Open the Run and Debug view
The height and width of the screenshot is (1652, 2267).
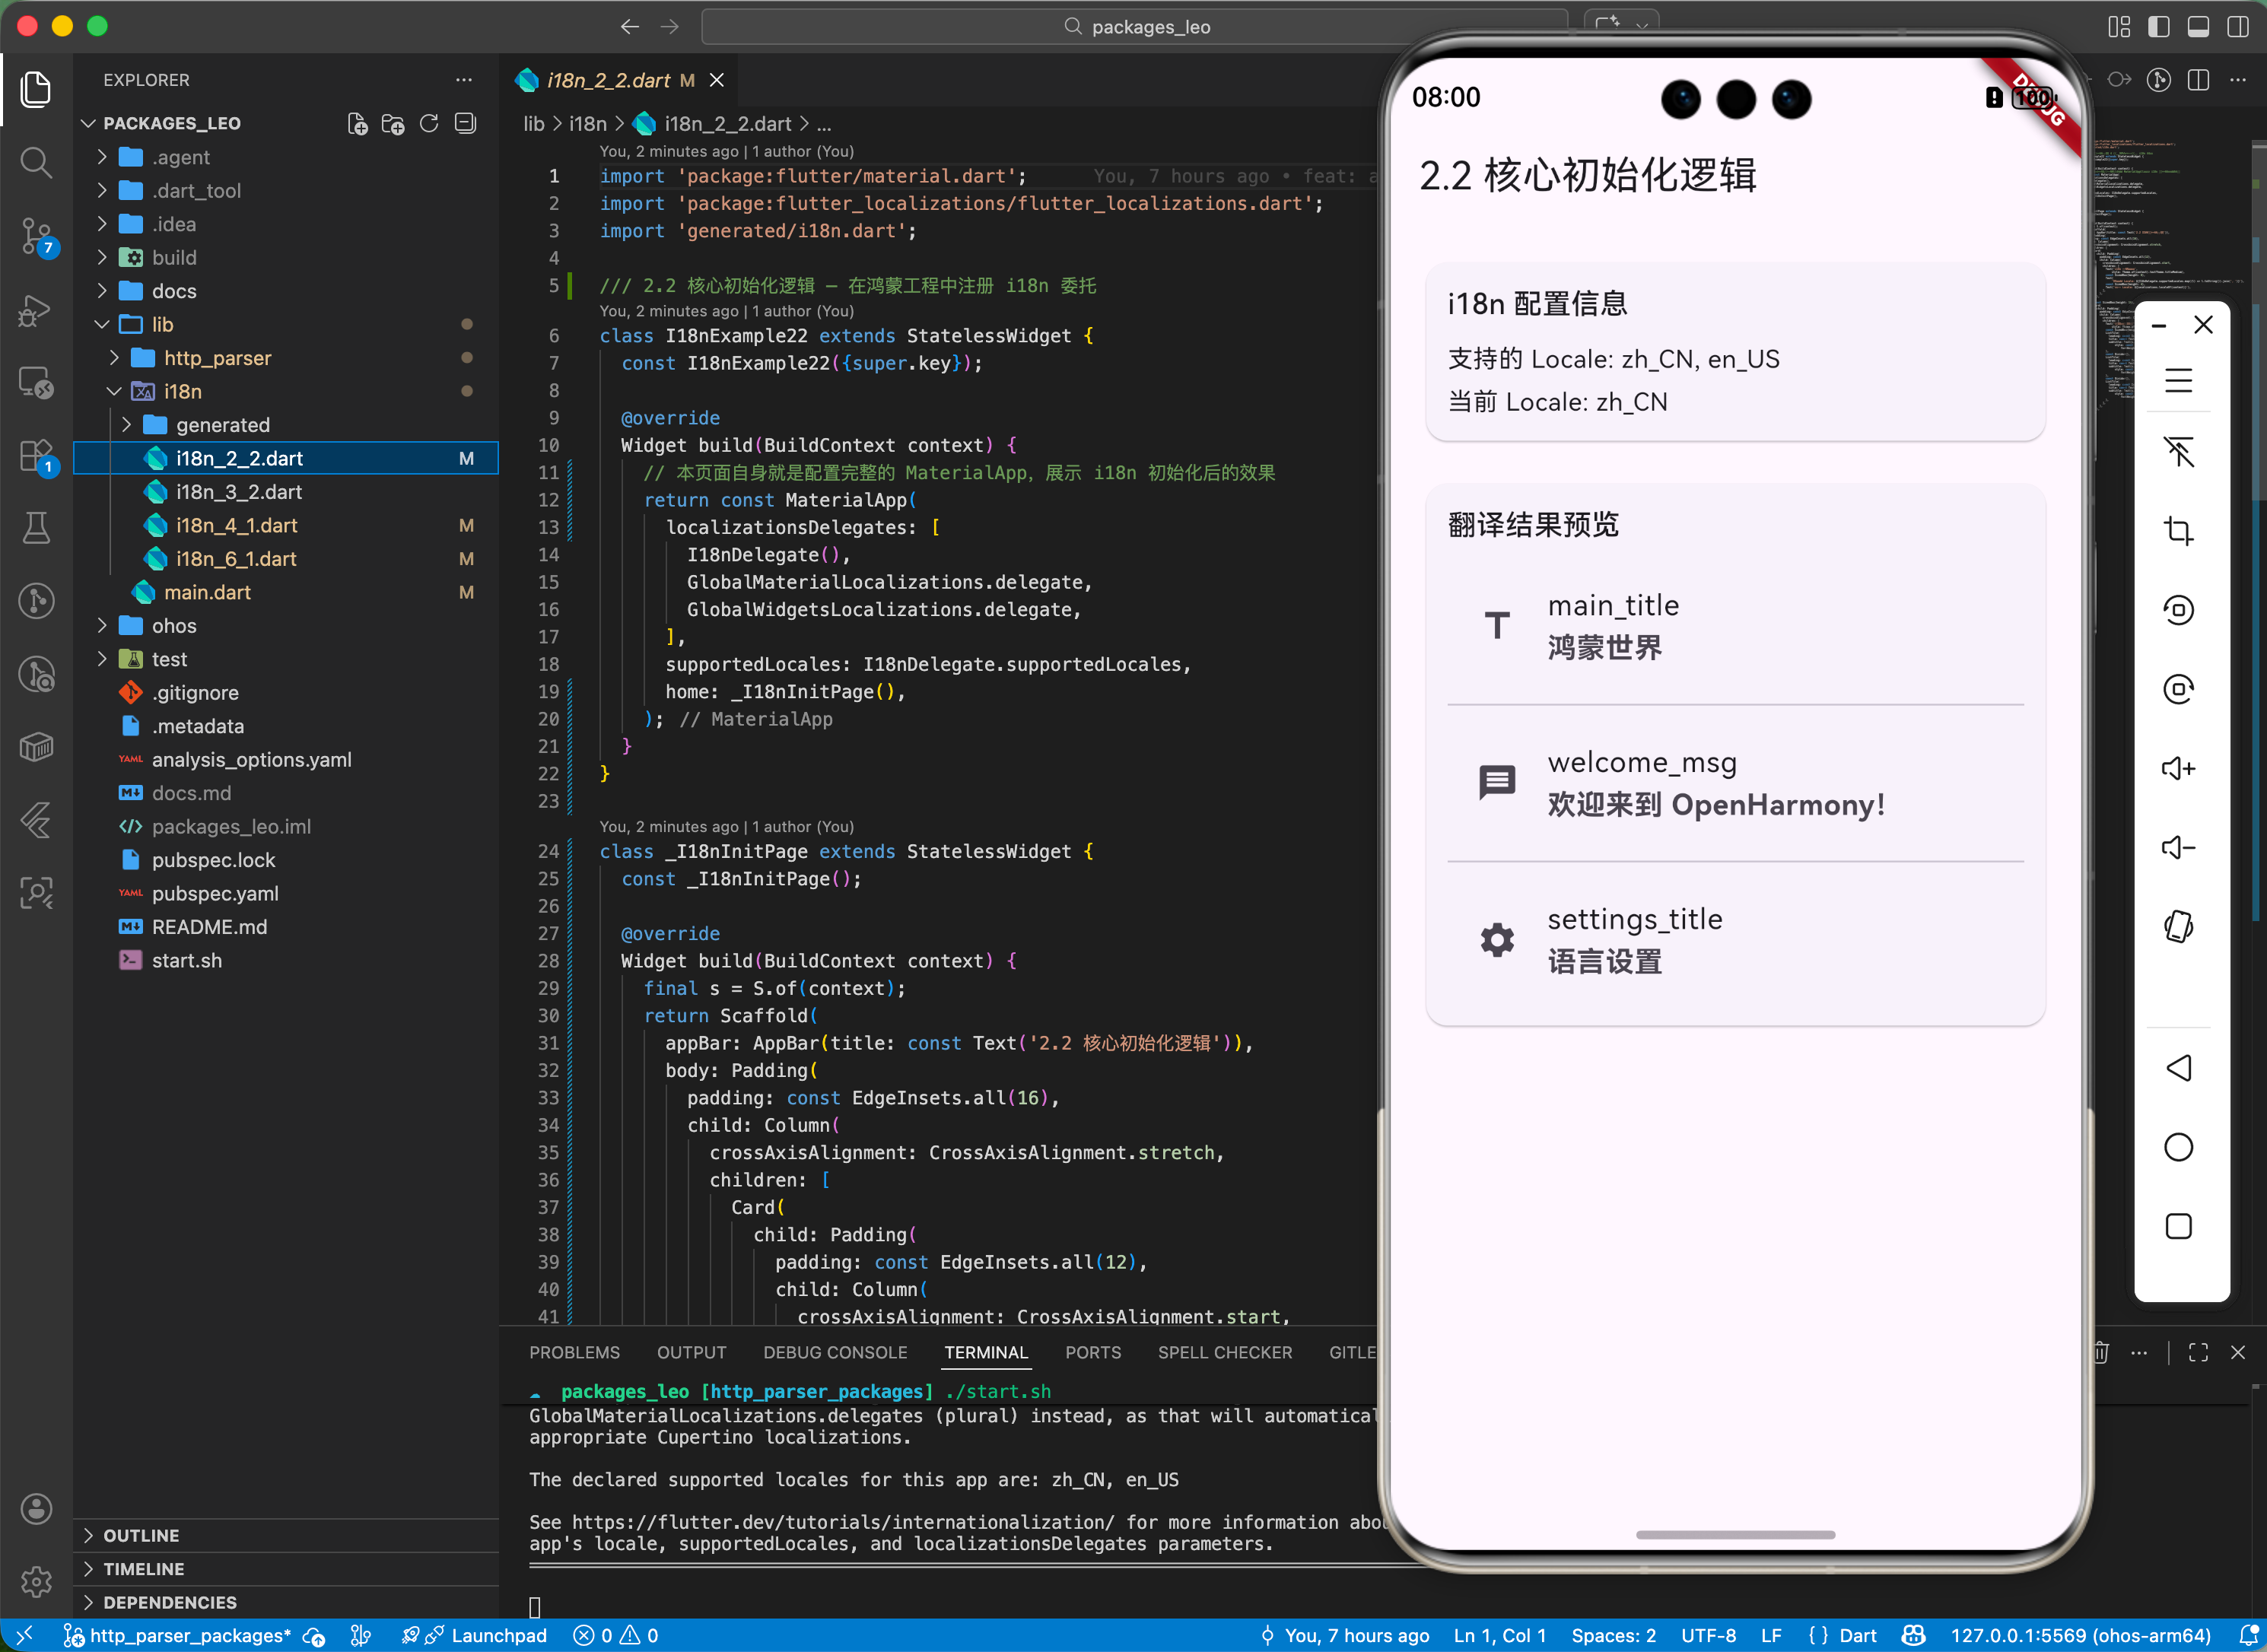(x=36, y=310)
